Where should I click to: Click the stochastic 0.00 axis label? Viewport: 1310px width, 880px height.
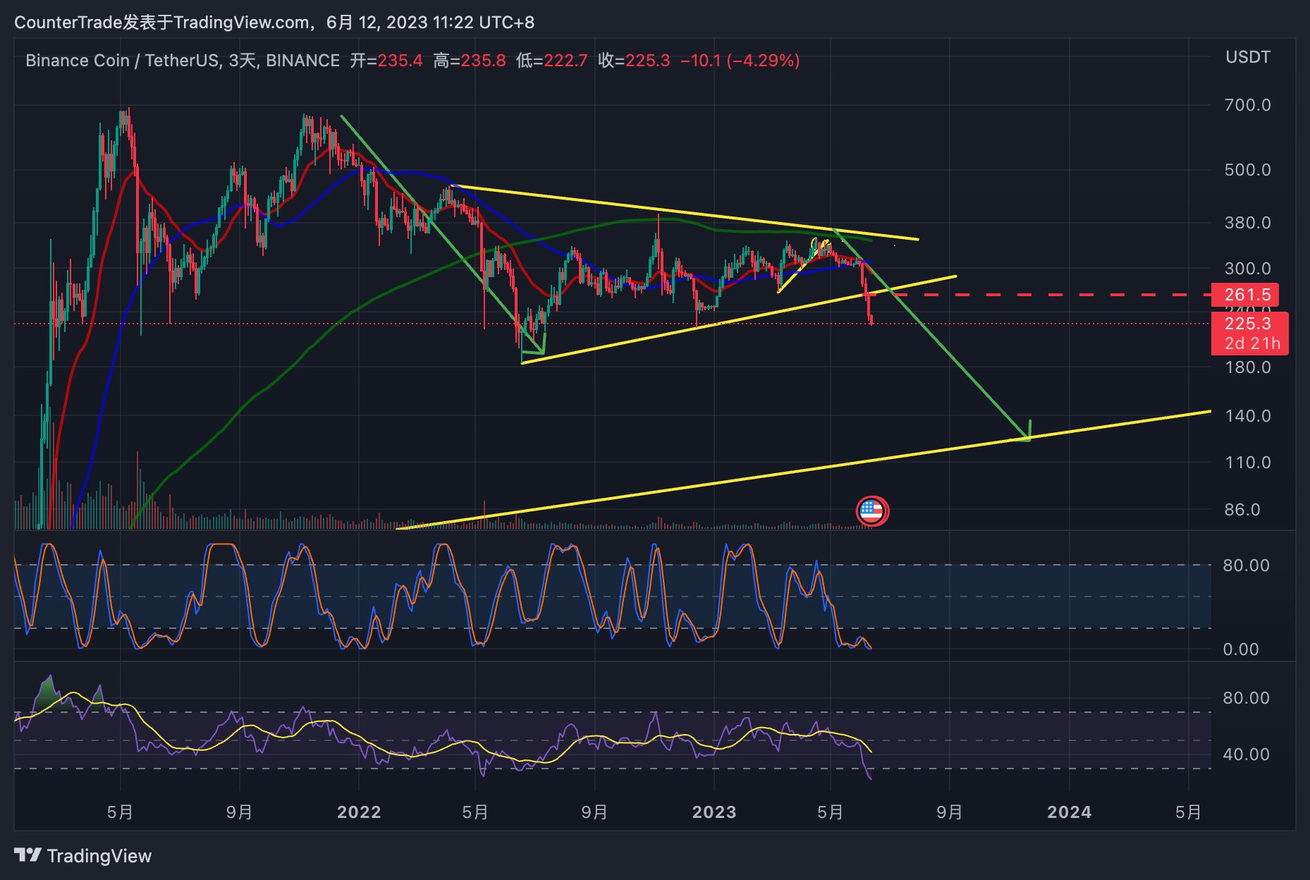click(x=1240, y=649)
